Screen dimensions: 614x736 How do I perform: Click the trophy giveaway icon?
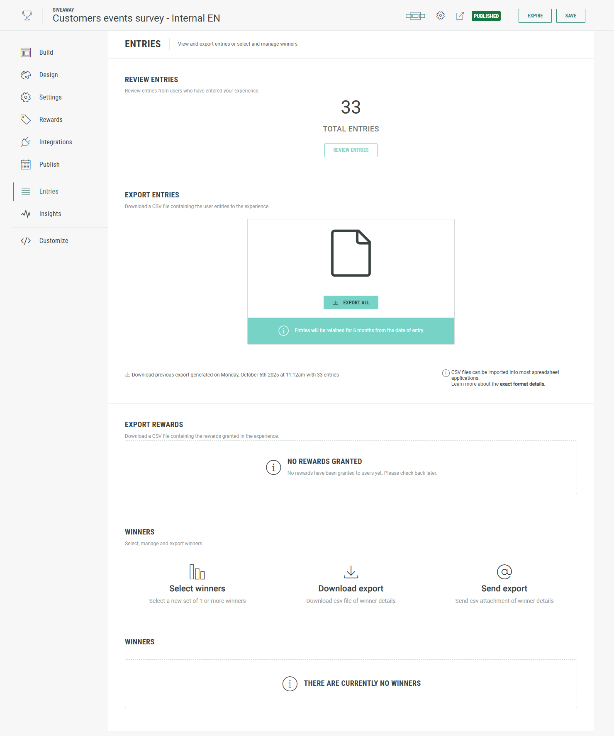pyautogui.click(x=27, y=16)
